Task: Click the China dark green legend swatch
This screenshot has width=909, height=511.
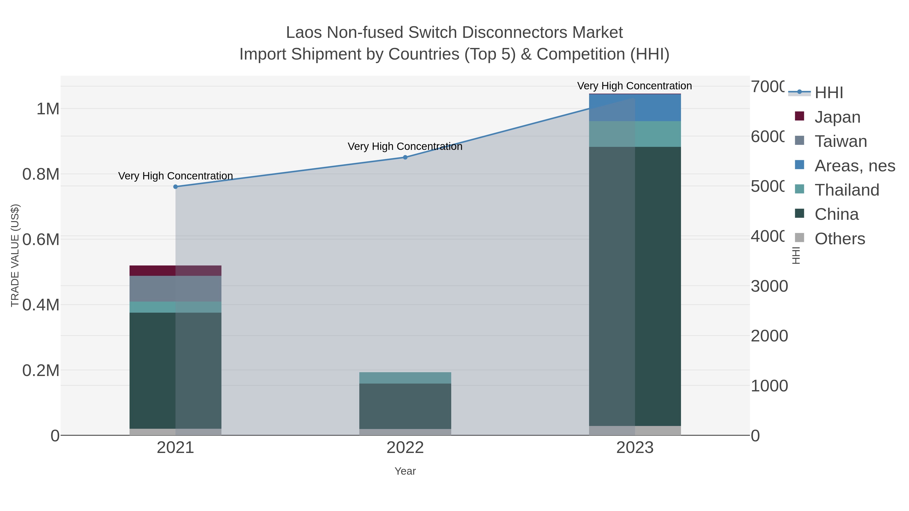Action: coord(799,213)
